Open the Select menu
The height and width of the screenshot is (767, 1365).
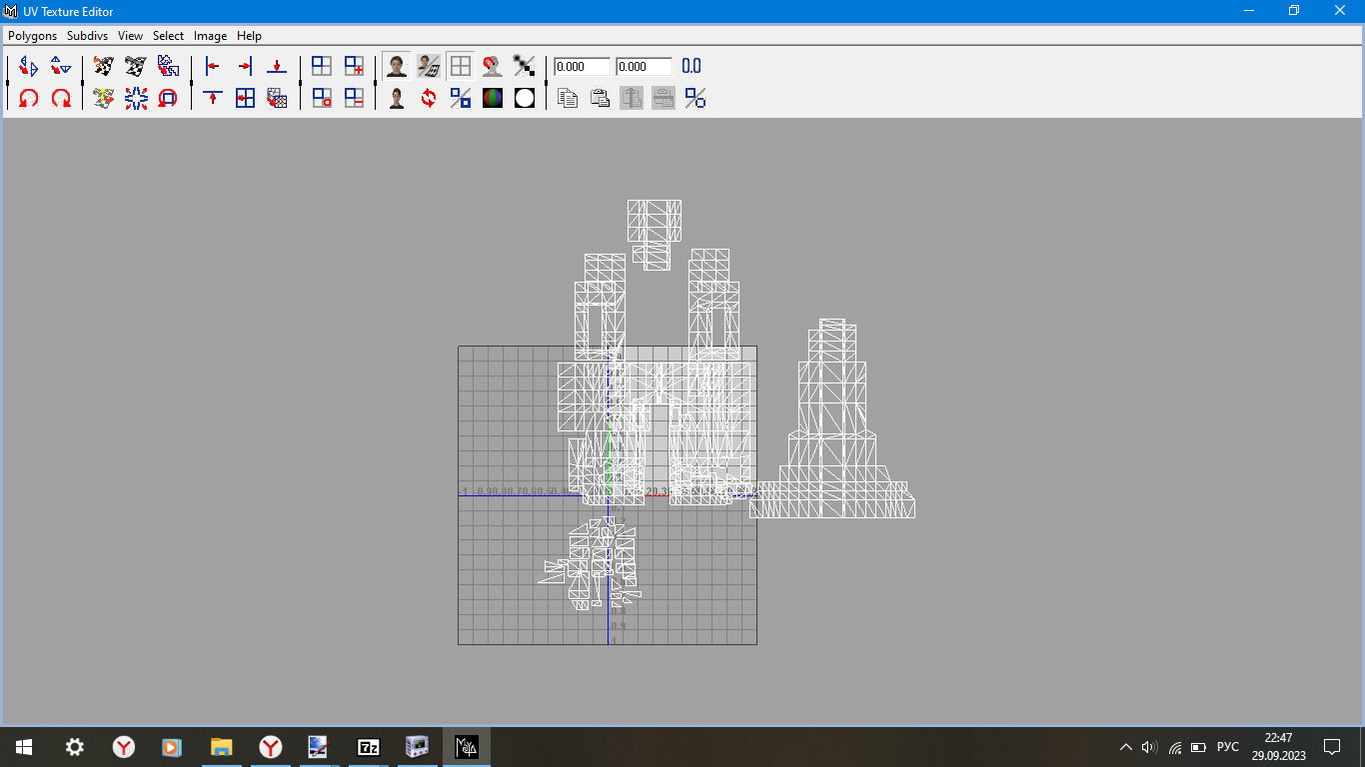click(x=168, y=36)
